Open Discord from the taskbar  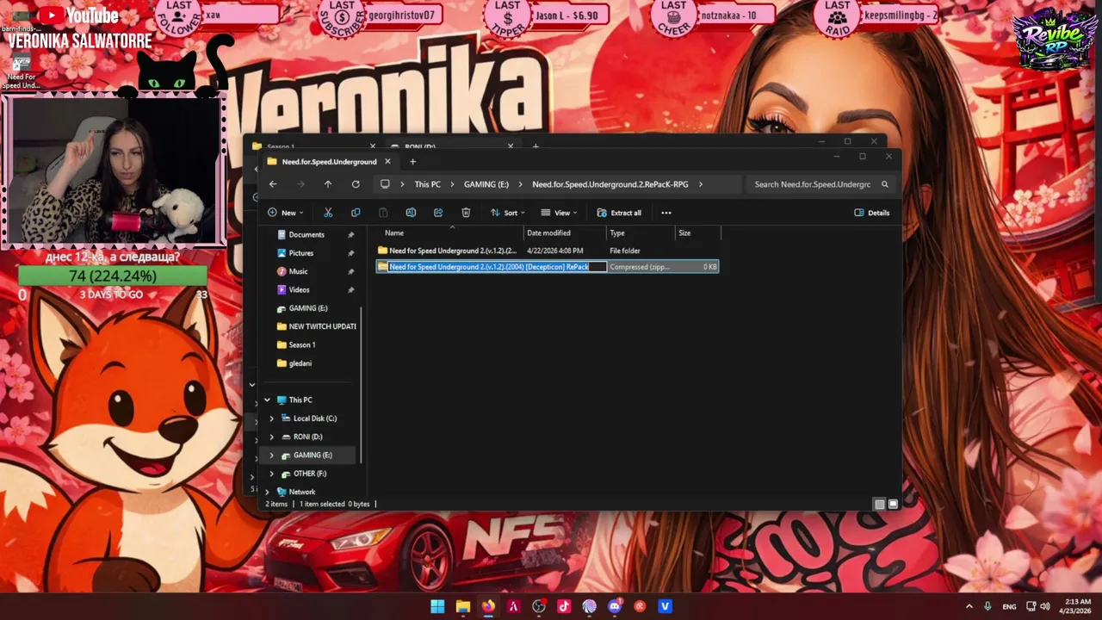point(615,606)
